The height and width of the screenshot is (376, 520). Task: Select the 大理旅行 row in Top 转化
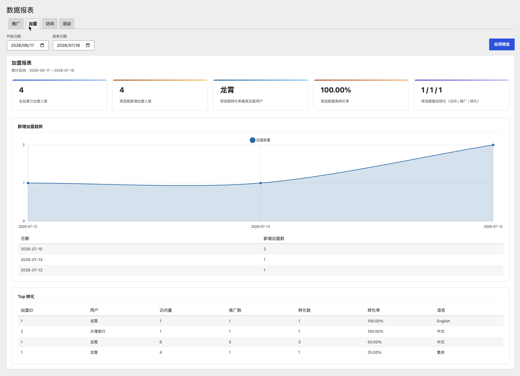coord(260,332)
